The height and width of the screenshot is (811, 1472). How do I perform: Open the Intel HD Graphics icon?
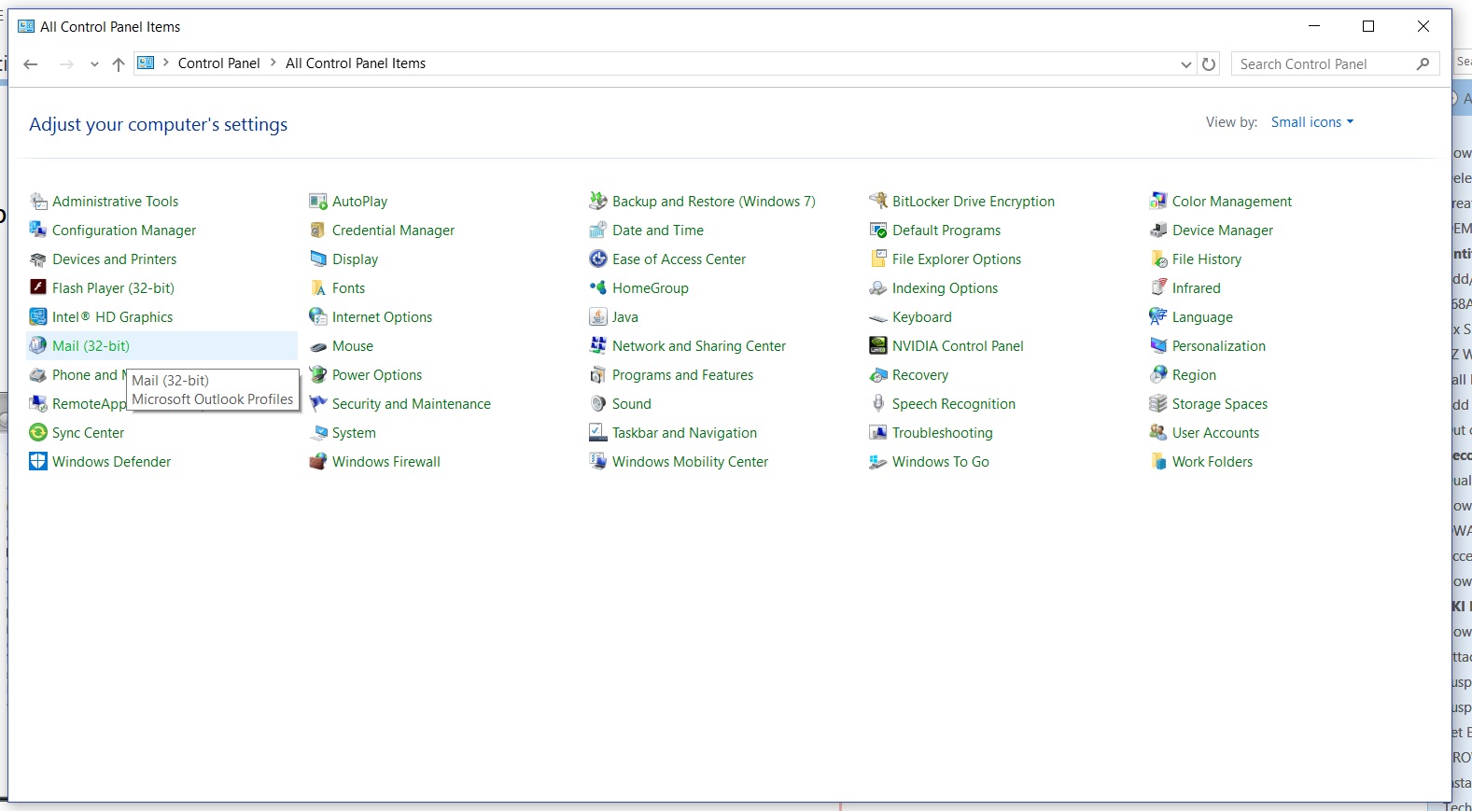point(38,317)
